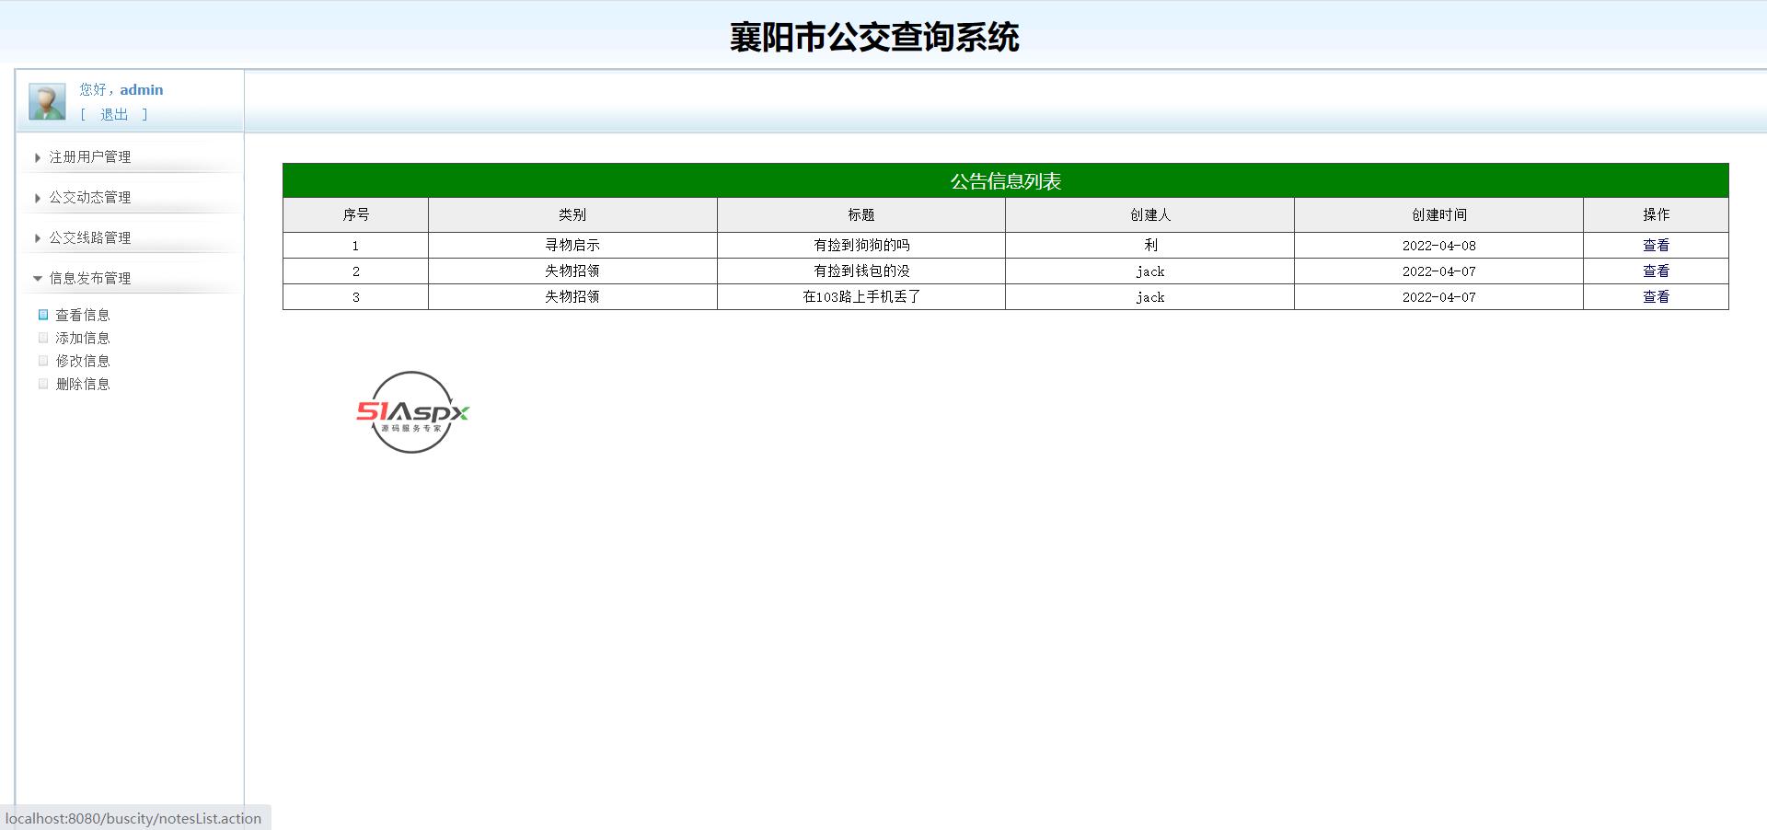Click the creator cell 利
The height and width of the screenshot is (830, 1767).
[1150, 246]
